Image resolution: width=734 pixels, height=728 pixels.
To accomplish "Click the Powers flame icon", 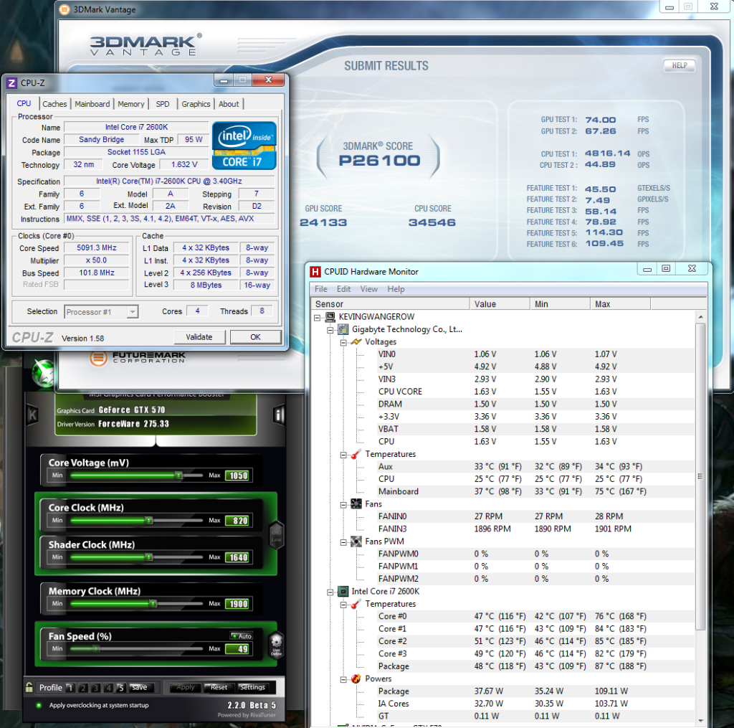I will 356,679.
